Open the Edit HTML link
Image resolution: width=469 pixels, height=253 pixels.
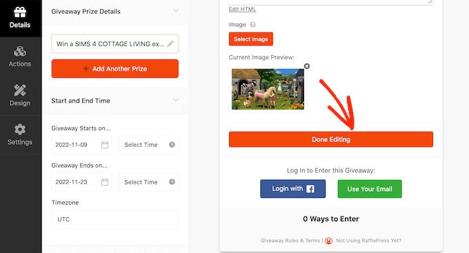[x=242, y=9]
